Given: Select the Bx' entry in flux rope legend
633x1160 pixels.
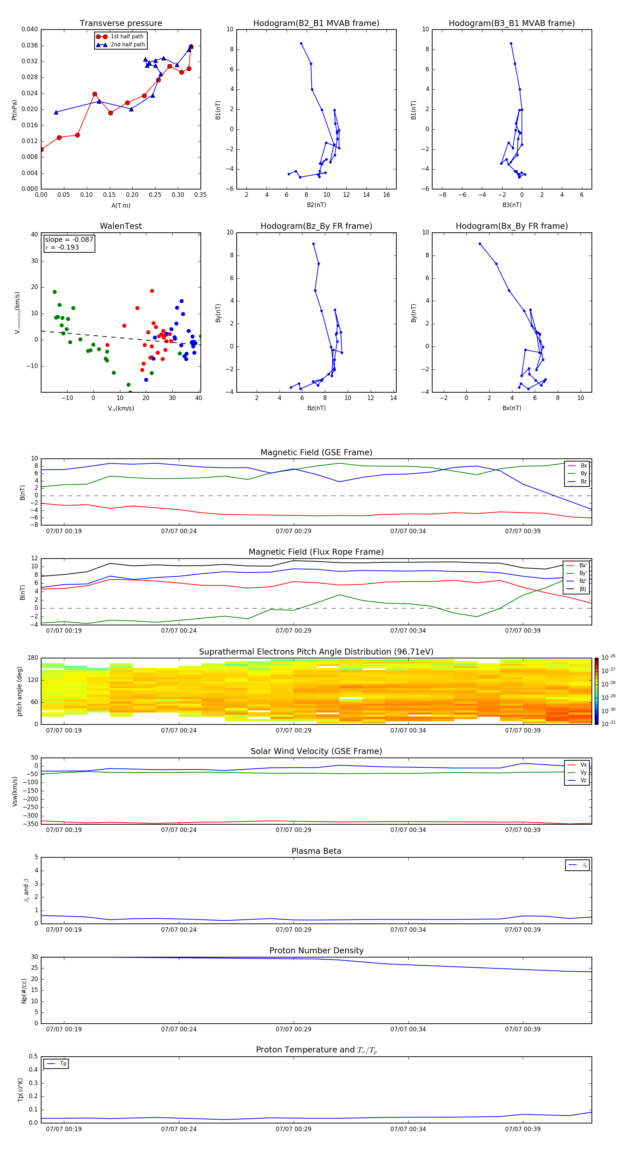Looking at the screenshot, I should 577,566.
